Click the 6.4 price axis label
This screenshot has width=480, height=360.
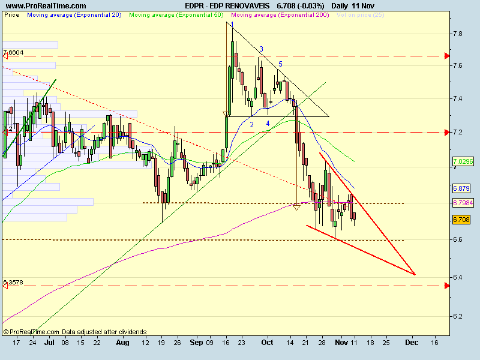458,277
